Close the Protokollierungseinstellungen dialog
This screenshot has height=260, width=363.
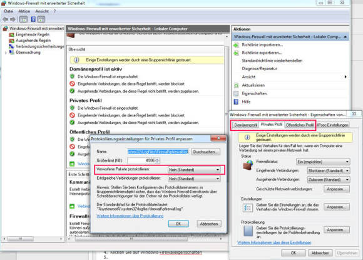[218, 138]
